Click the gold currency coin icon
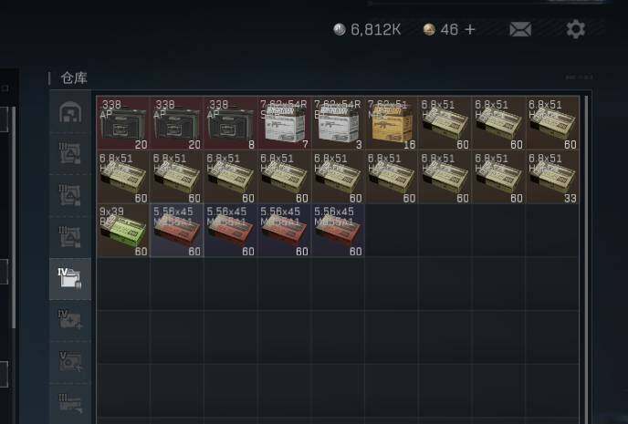The width and height of the screenshot is (628, 424). click(429, 29)
